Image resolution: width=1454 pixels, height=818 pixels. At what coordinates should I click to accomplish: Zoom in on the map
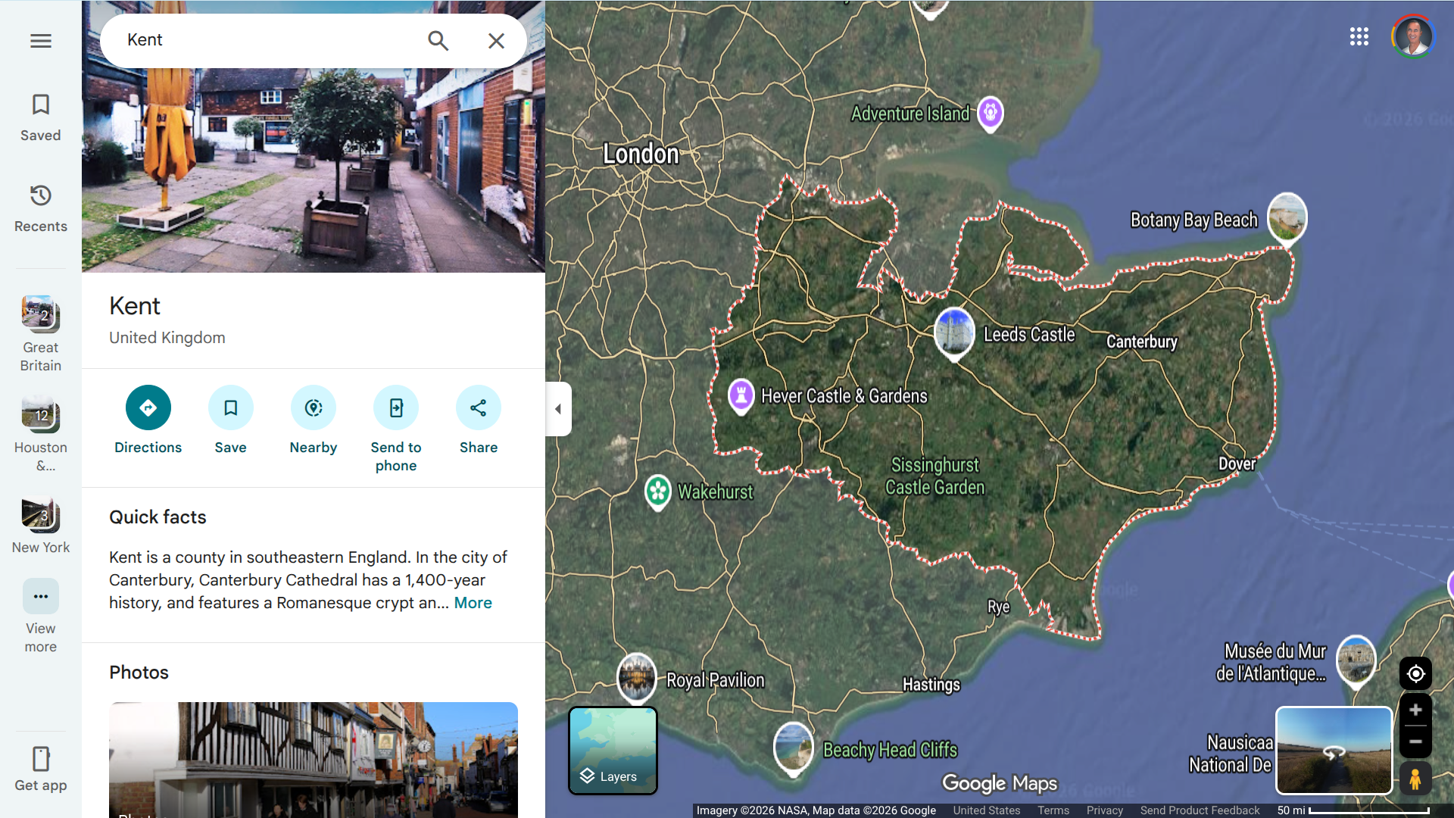coord(1415,710)
